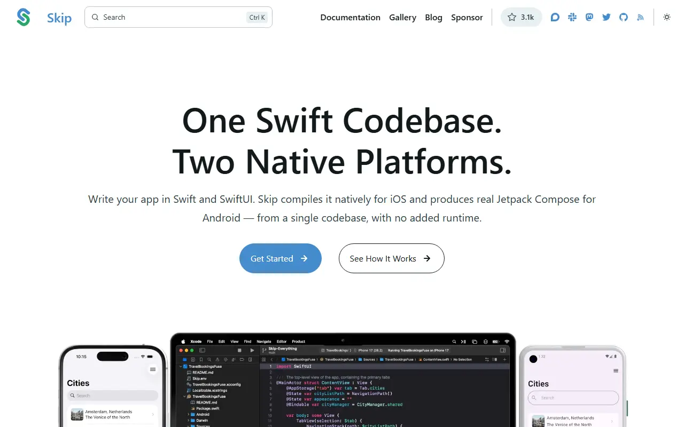
Task: Open the Edit menu in Xcode
Action: 222,342
